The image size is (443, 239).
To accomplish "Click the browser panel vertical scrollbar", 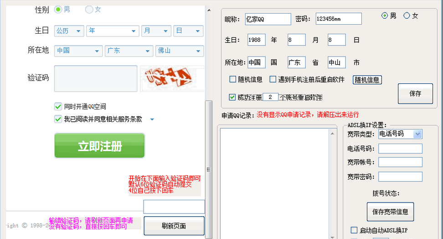I will click(x=209, y=170).
